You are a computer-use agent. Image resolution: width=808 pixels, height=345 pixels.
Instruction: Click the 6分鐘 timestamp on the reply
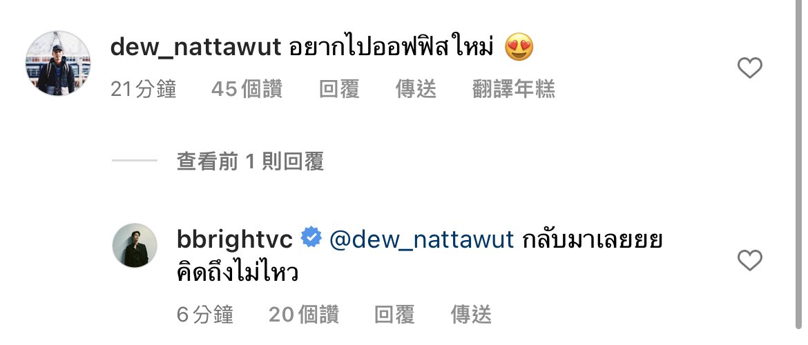205,314
